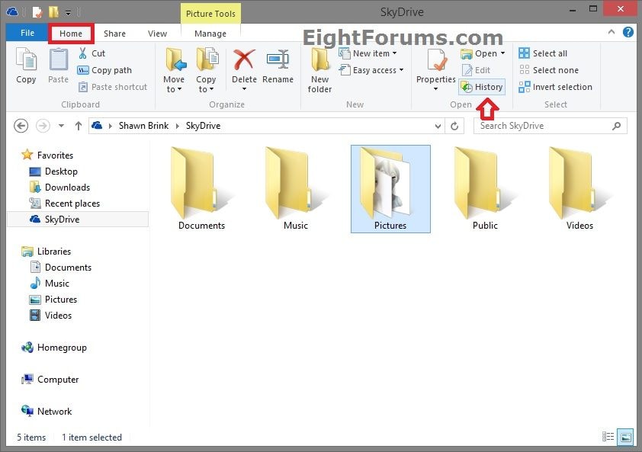
Task: Click SkyDrive in the address breadcrumb
Action: pyautogui.click(x=203, y=126)
